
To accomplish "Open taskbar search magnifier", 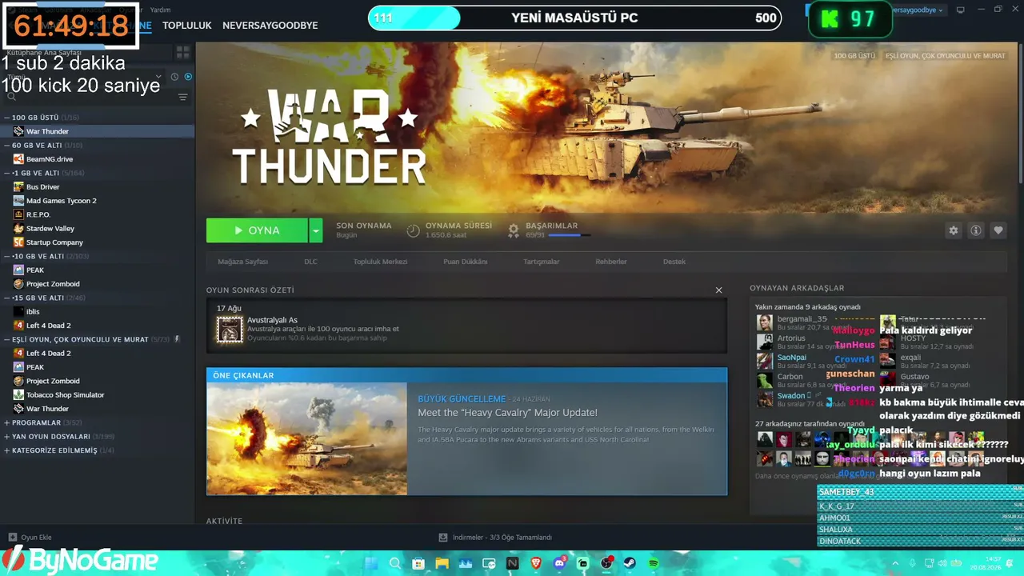I will tap(394, 563).
